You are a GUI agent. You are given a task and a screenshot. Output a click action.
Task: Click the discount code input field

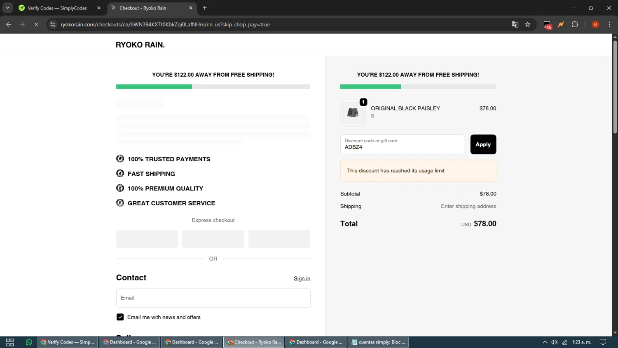tap(403, 144)
